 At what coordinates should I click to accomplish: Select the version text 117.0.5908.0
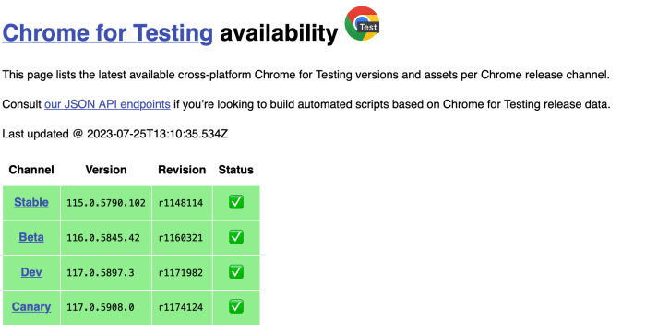coord(100,307)
